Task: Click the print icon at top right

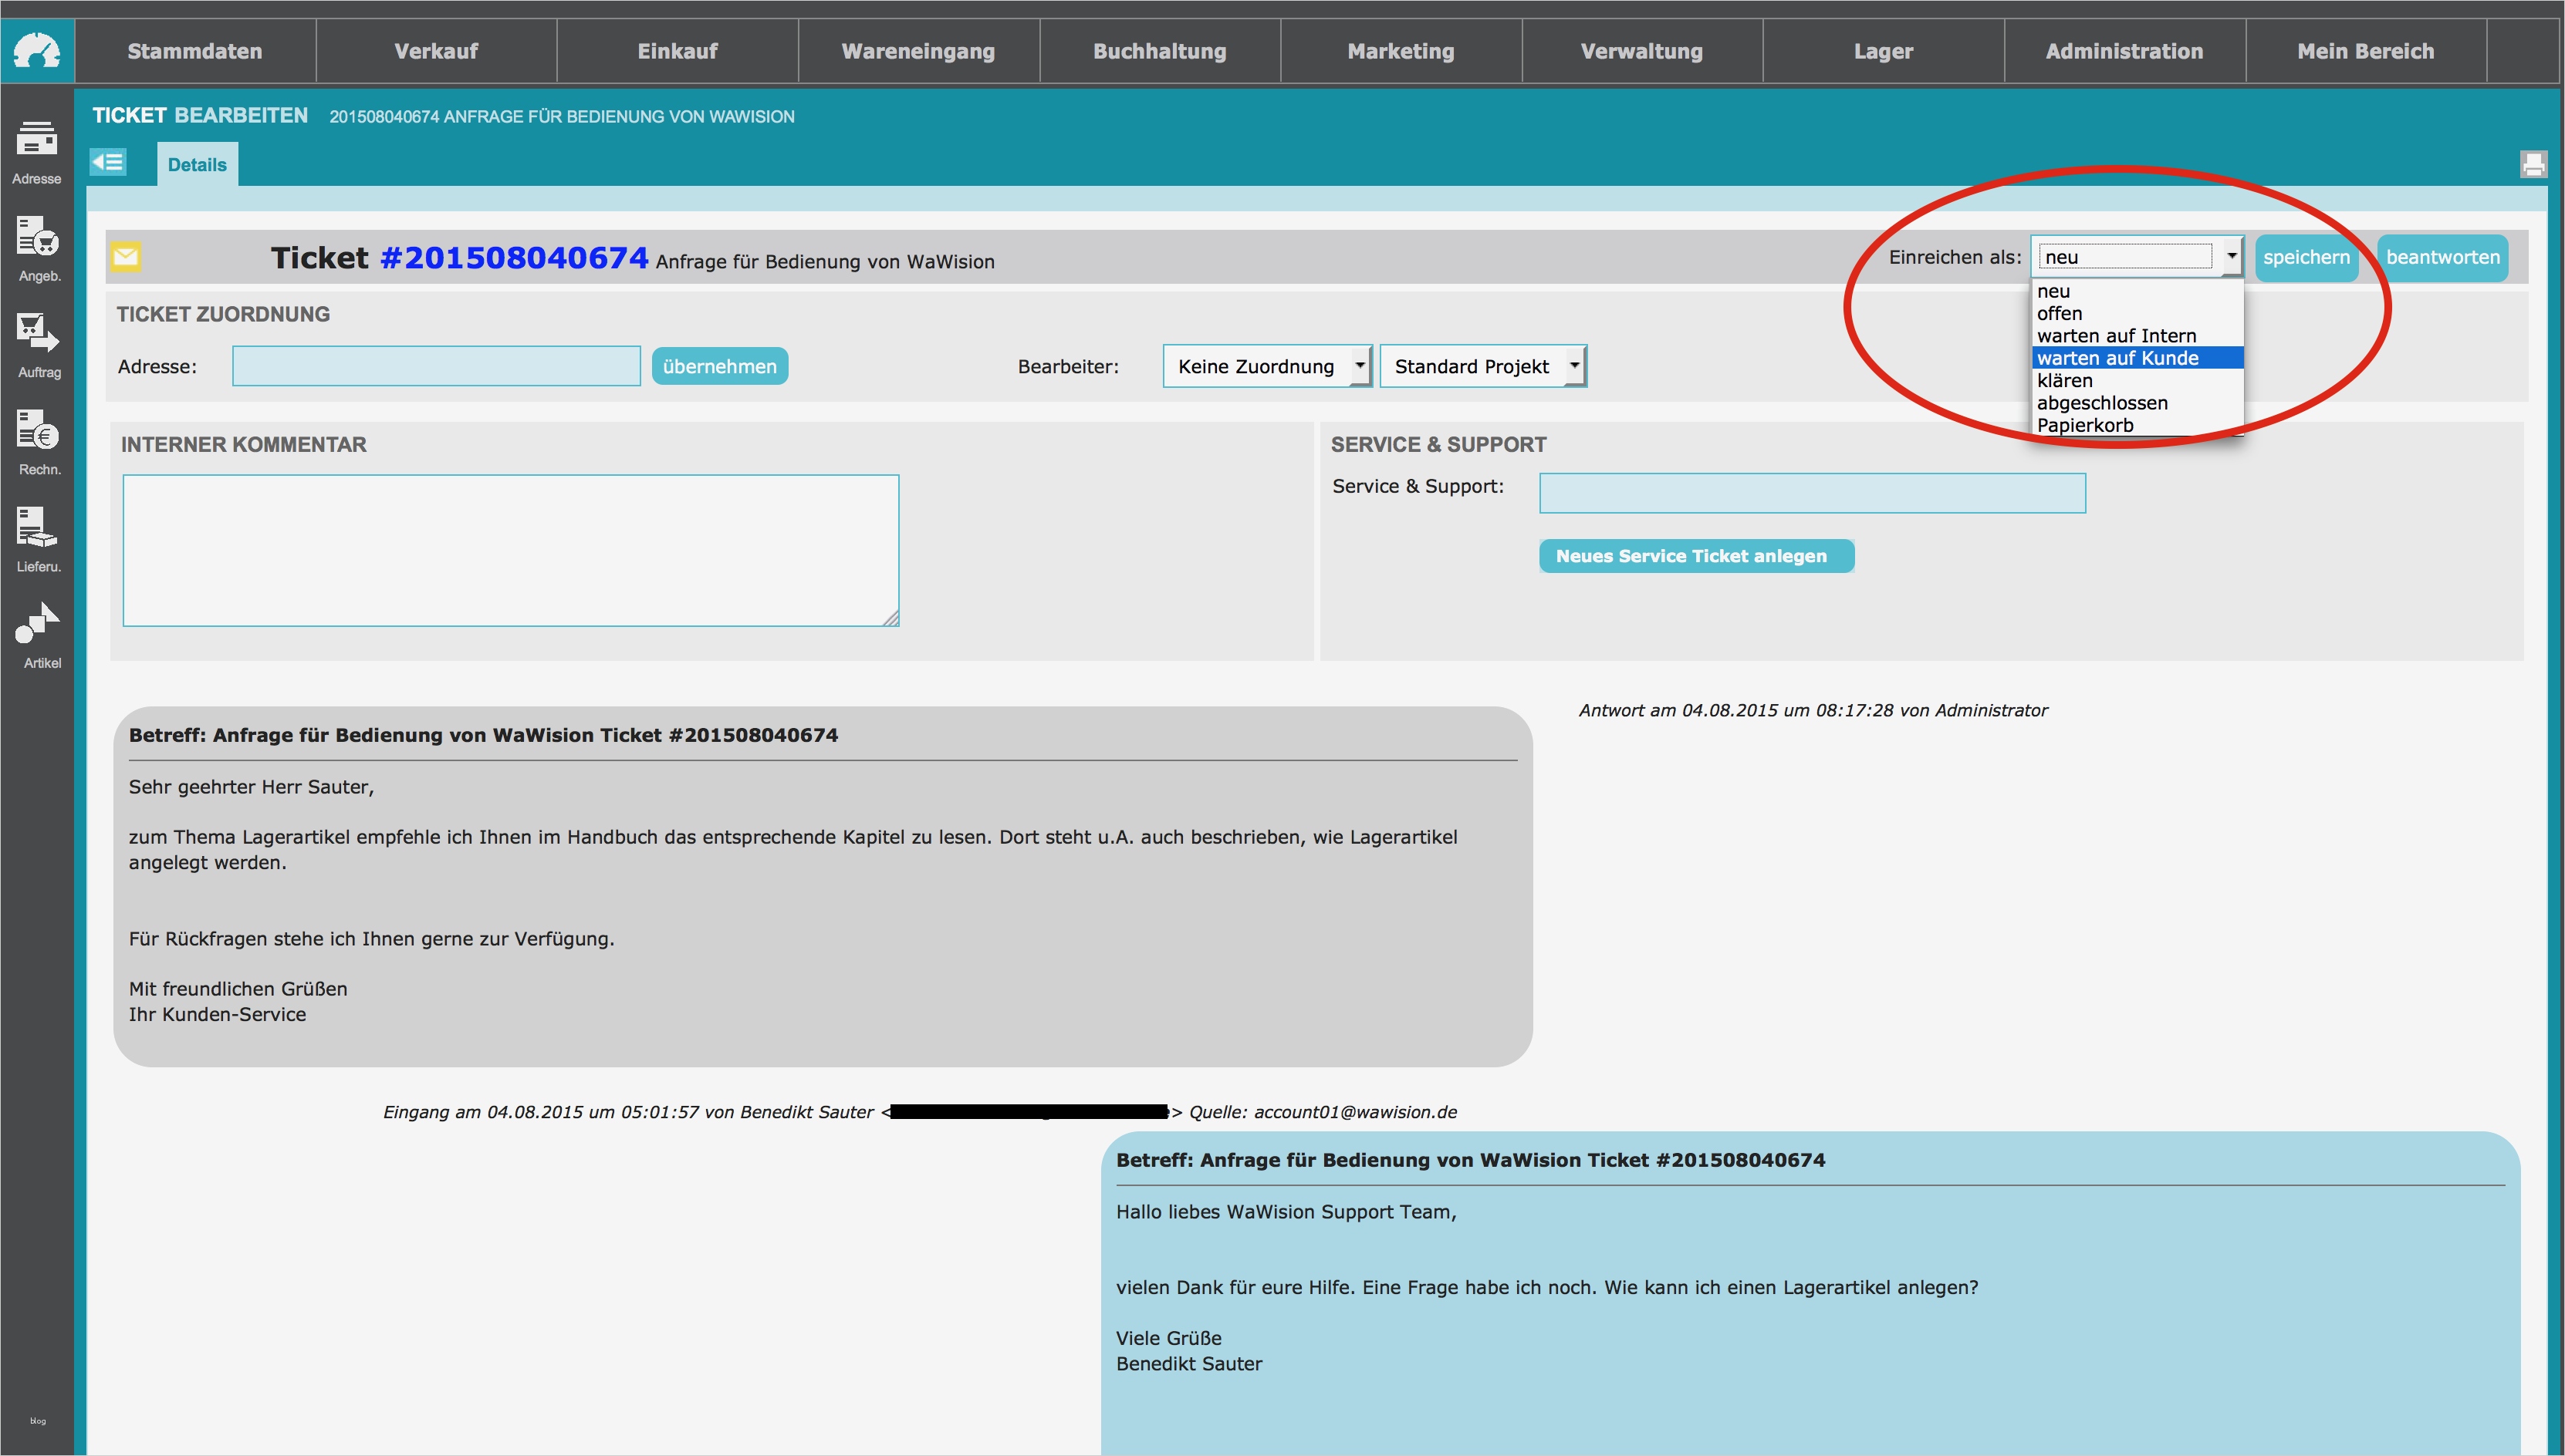Action: coord(2533,164)
